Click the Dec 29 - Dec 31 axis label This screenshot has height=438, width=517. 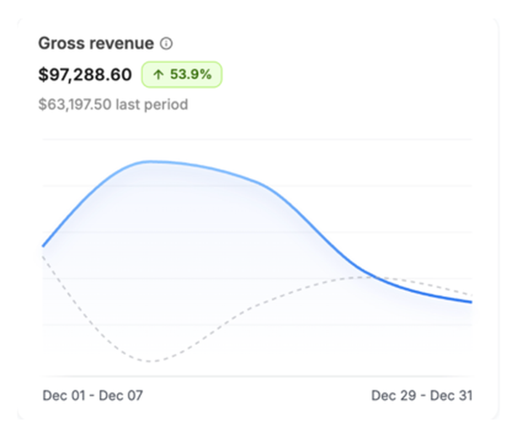422,396
